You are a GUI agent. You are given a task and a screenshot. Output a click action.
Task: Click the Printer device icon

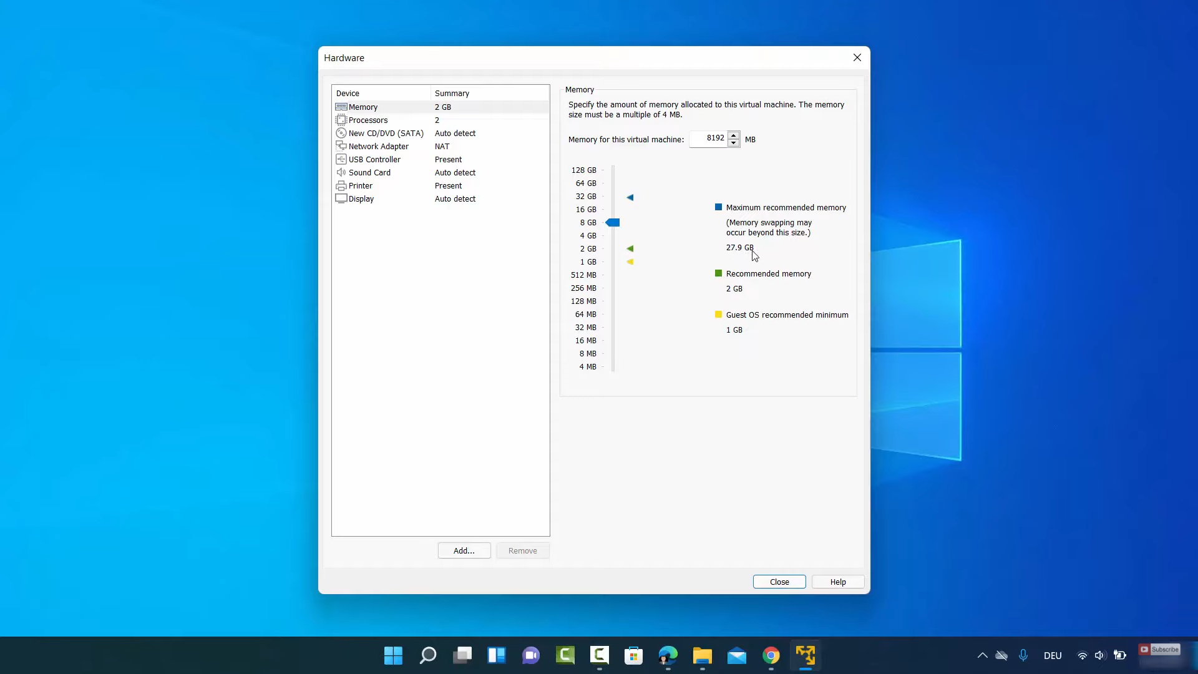click(x=341, y=185)
